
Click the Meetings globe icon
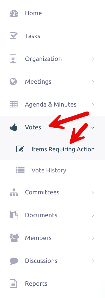13,82
